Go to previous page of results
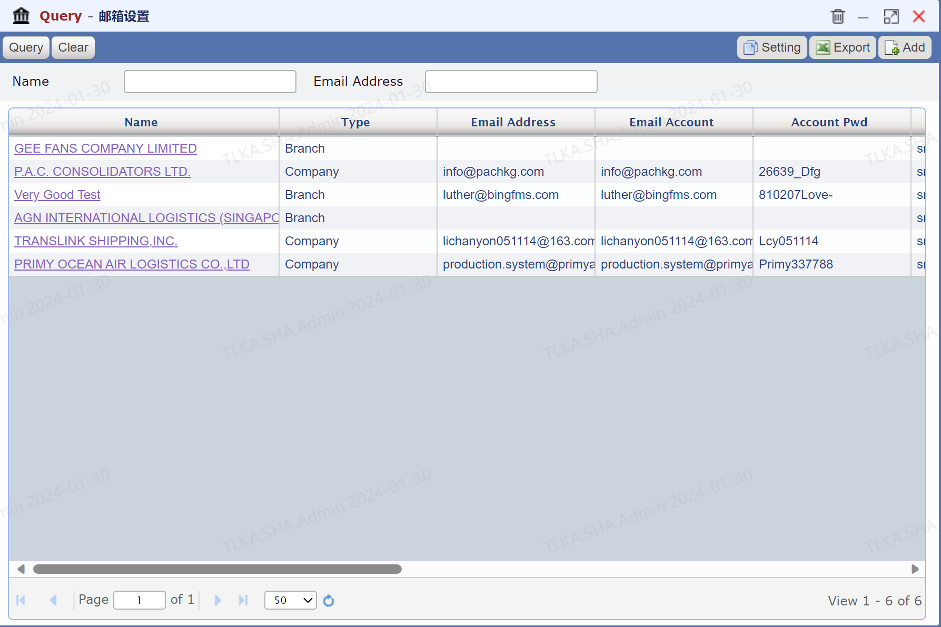The height and width of the screenshot is (627, 941). [x=53, y=600]
